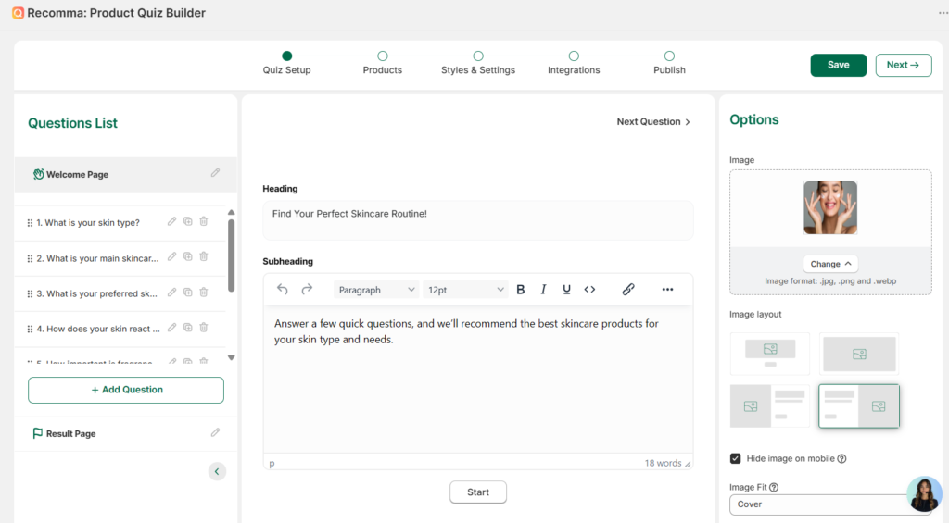
Task: Apply italic formatting in the editor
Action: click(x=544, y=290)
